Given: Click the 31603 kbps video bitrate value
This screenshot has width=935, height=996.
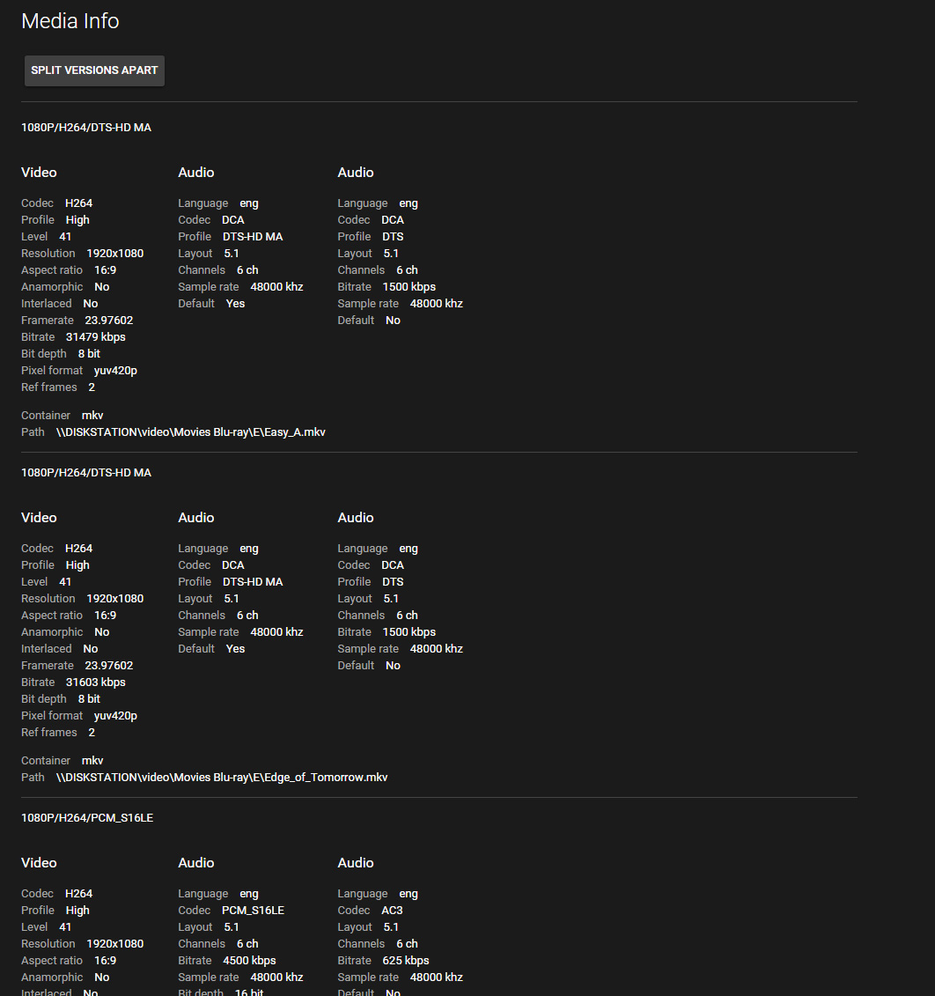Looking at the screenshot, I should point(95,682).
